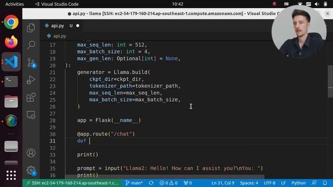Open errors and warnings count in status bar
Viewport: 333px width, 187px height.
[169, 183]
